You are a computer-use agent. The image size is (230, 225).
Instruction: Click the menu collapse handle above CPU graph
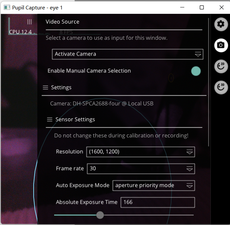click(x=30, y=22)
